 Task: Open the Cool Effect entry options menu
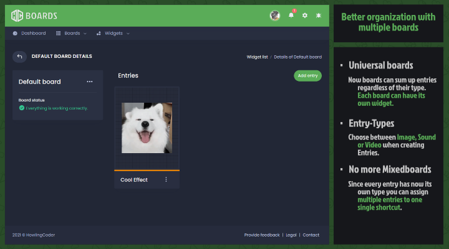[166, 180]
